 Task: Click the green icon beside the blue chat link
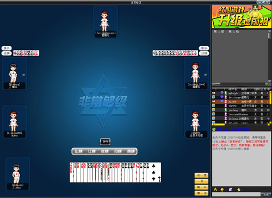(x=214, y=129)
